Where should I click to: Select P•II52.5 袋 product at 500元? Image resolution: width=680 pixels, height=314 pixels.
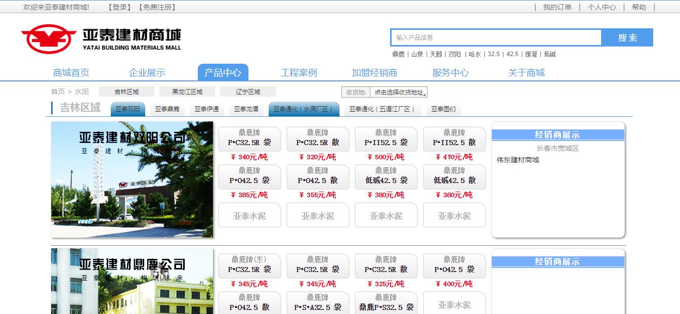coord(386,139)
